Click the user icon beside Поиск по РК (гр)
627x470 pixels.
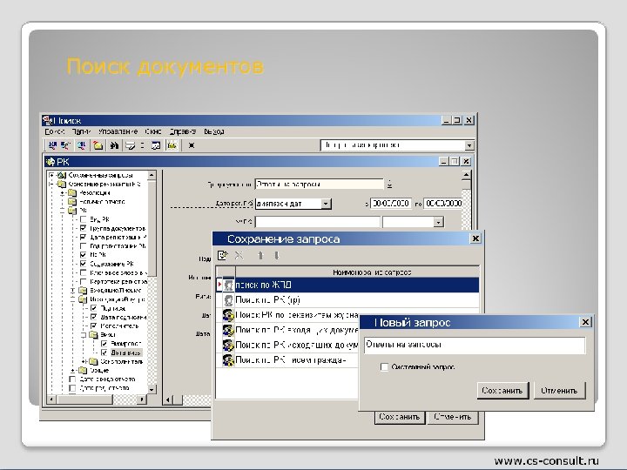(228, 299)
